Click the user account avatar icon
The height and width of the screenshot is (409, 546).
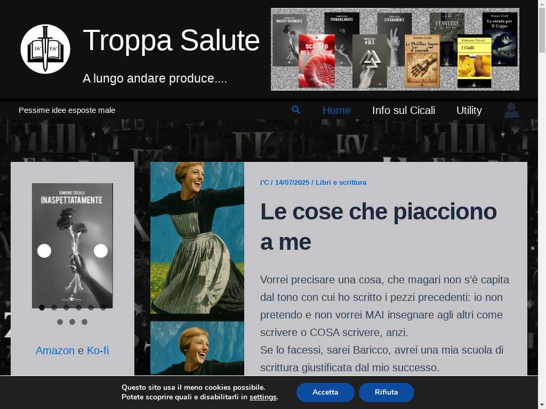click(x=511, y=110)
